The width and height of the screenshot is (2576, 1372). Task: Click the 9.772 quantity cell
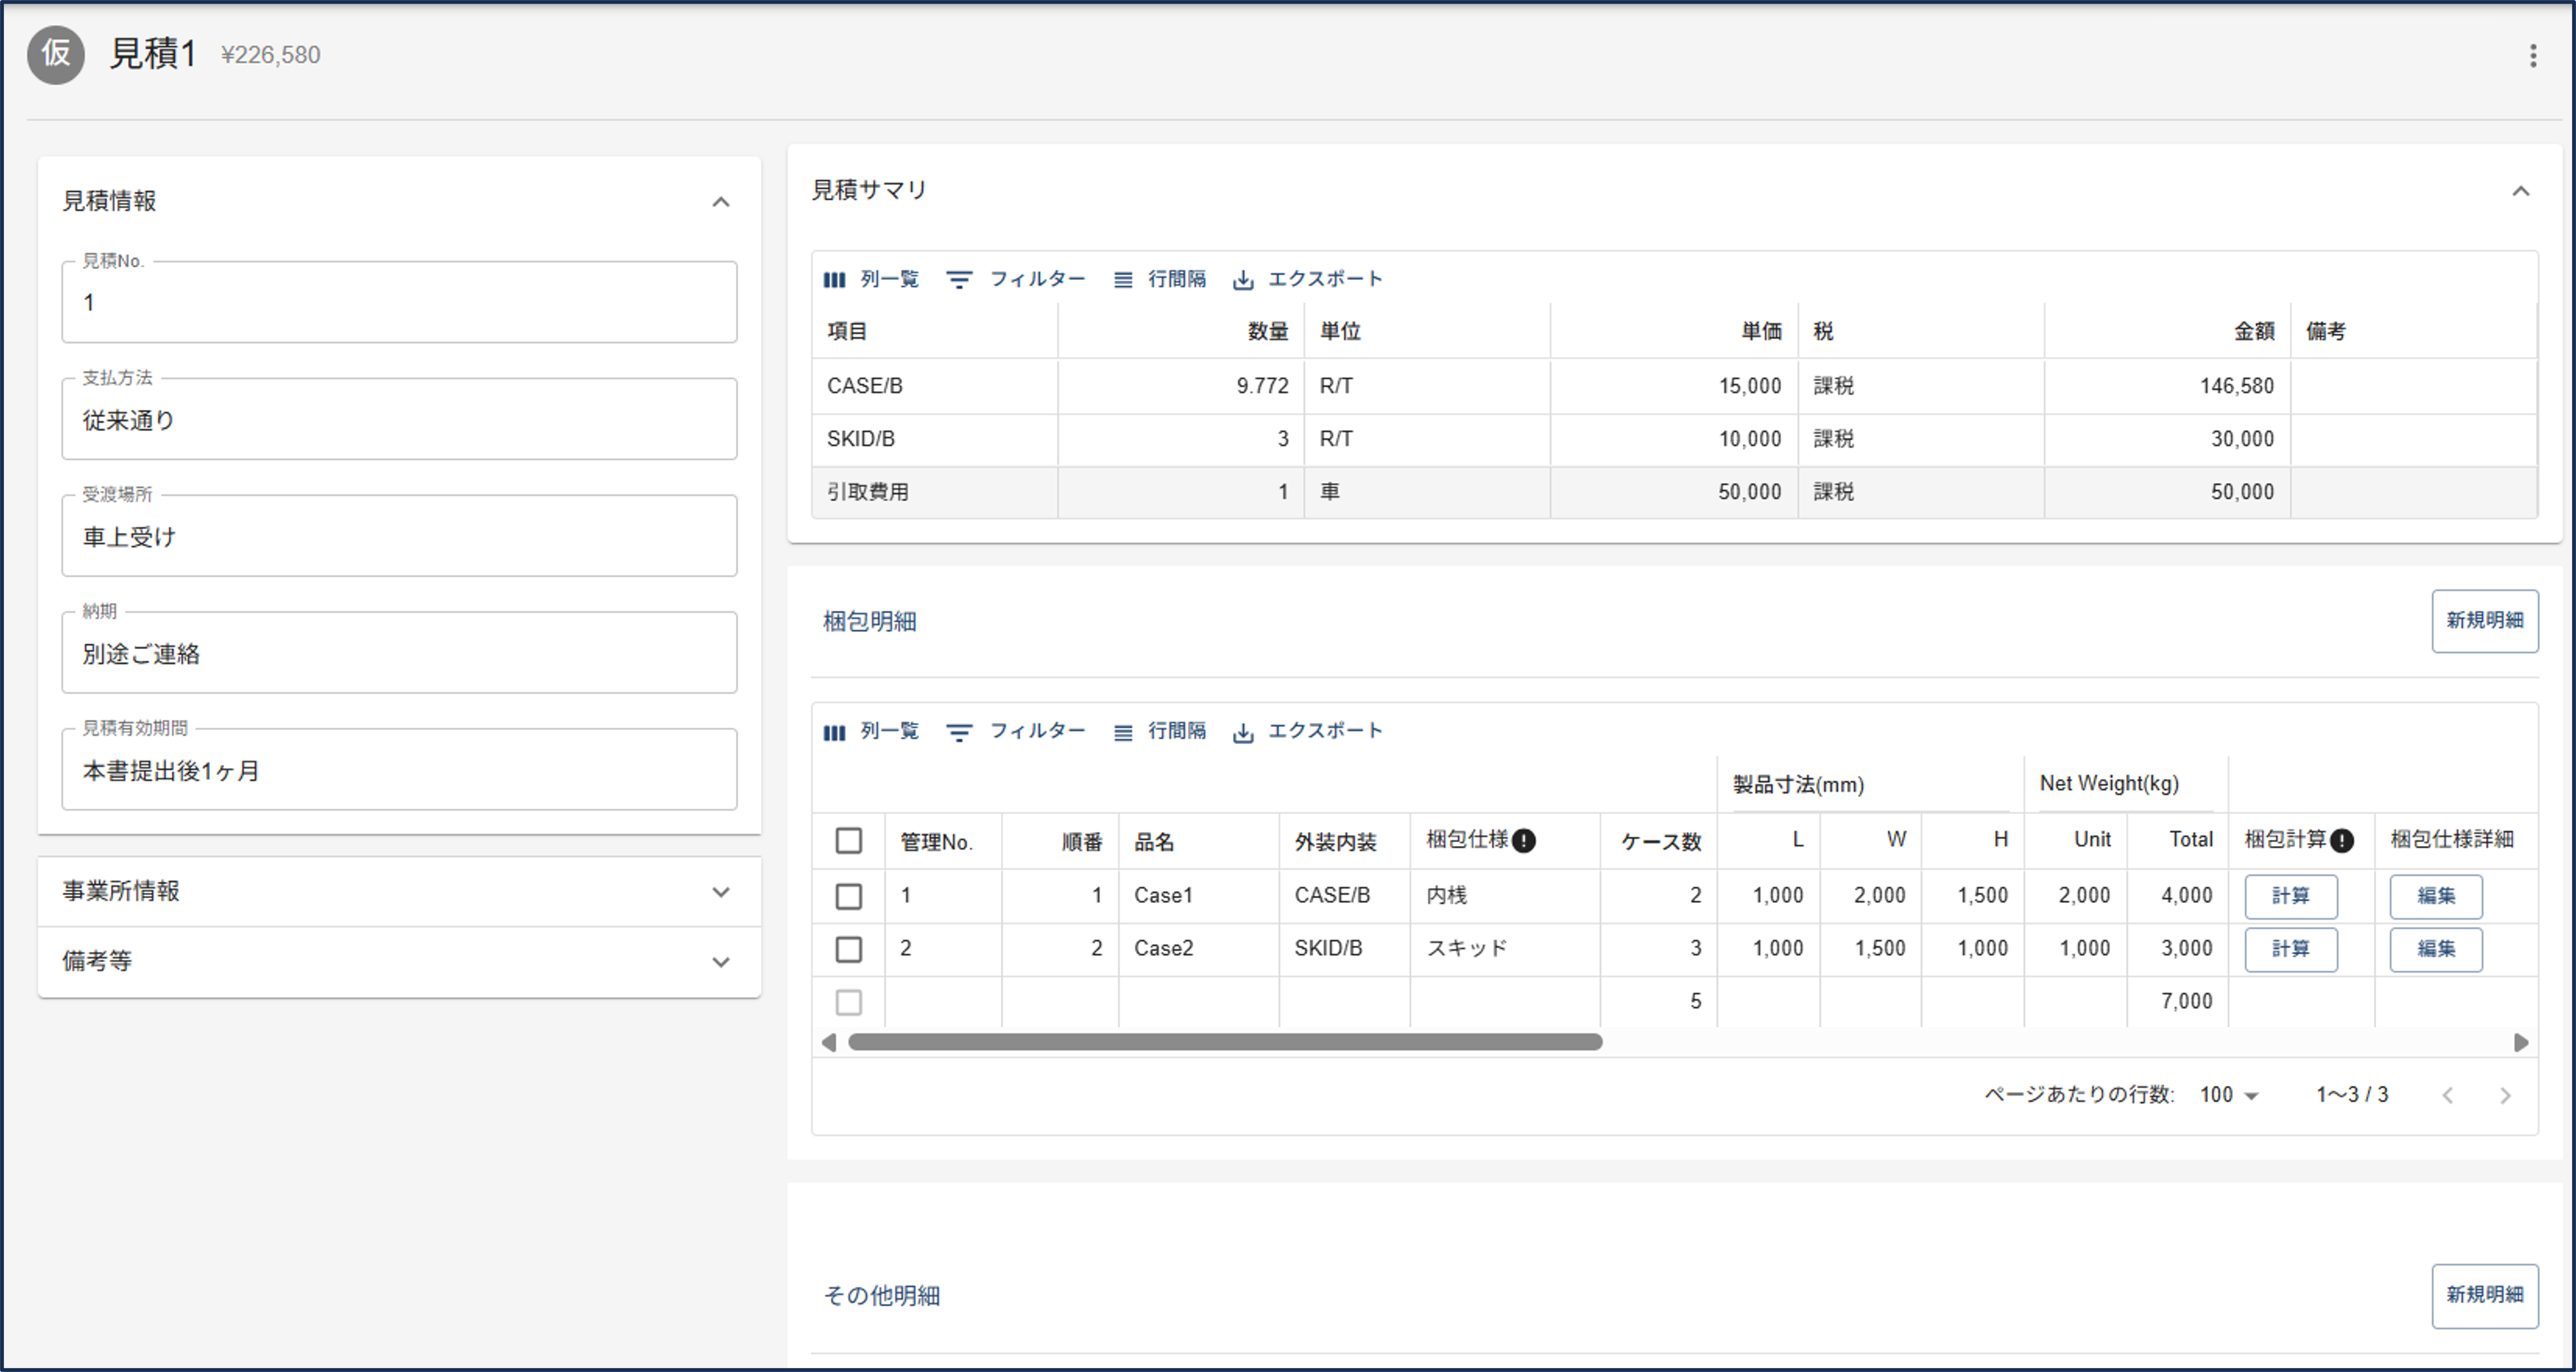coord(1181,386)
